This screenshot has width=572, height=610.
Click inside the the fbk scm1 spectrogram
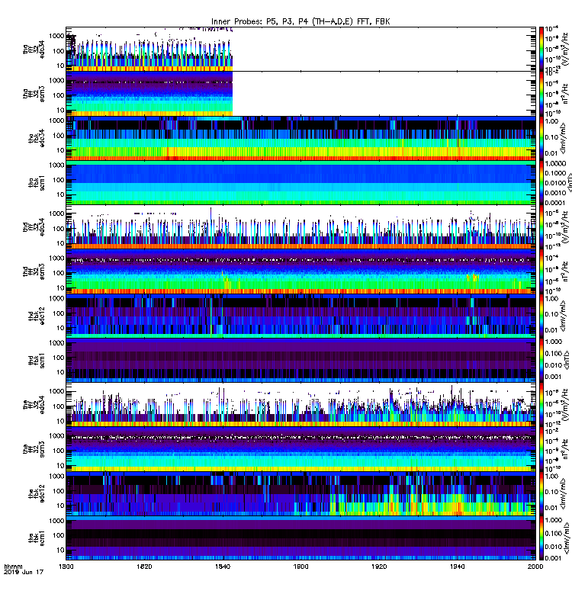pyautogui.click(x=300, y=538)
